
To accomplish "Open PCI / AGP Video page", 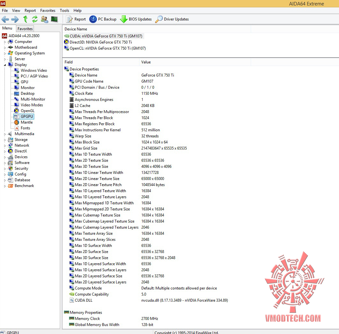I will click(31, 76).
